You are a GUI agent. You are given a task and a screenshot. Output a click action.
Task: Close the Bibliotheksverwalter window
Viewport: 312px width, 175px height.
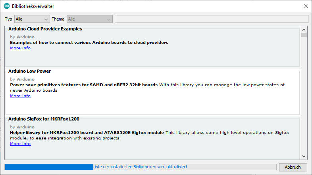[305, 6]
